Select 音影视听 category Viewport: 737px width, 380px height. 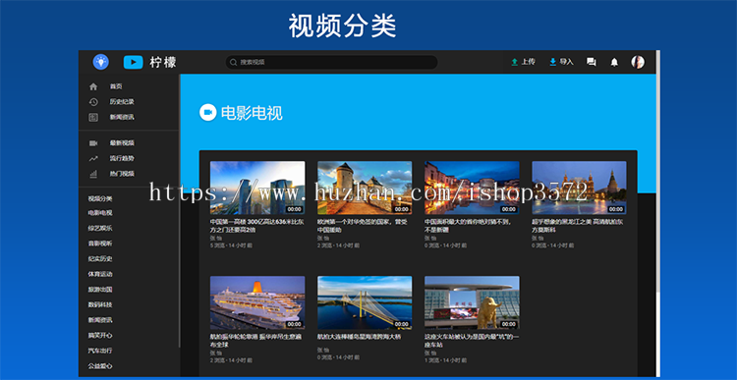pos(100,244)
